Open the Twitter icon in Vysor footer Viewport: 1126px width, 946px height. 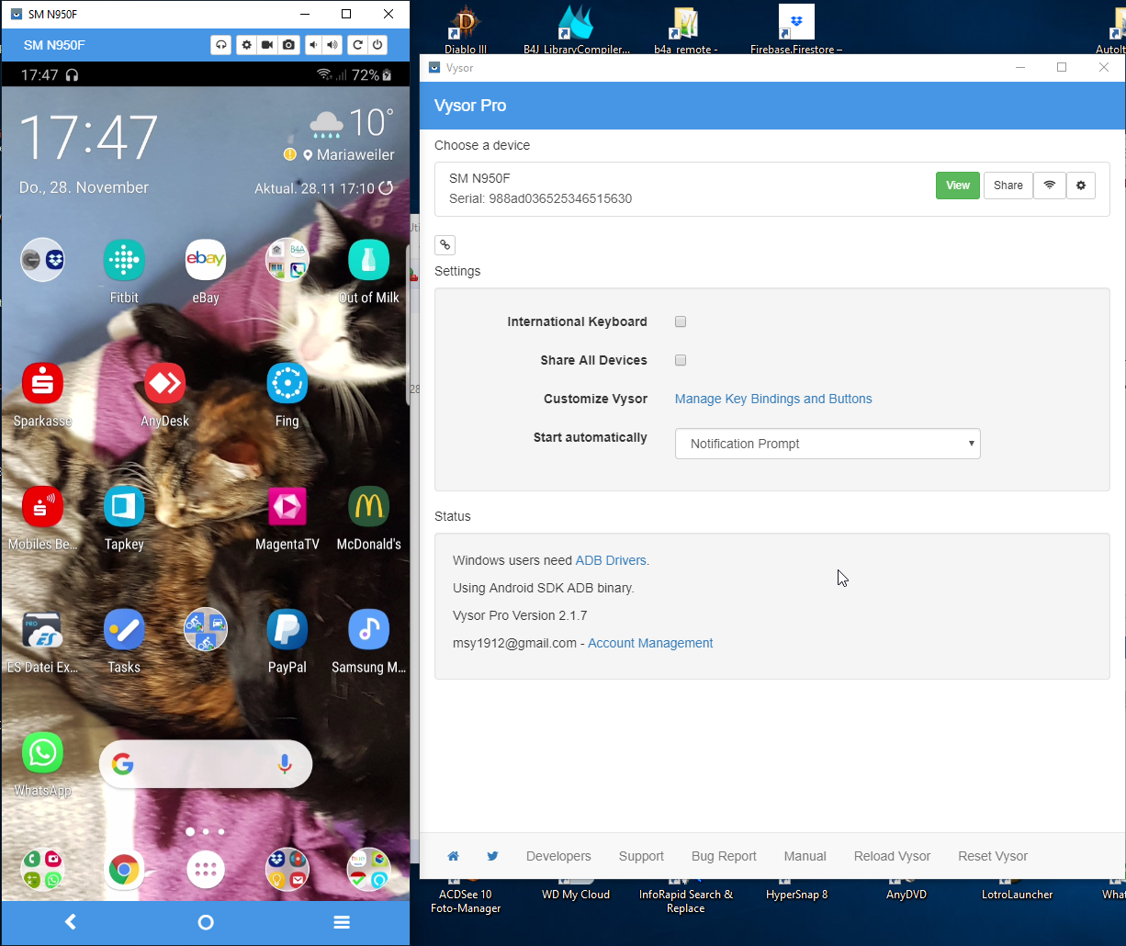coord(492,856)
